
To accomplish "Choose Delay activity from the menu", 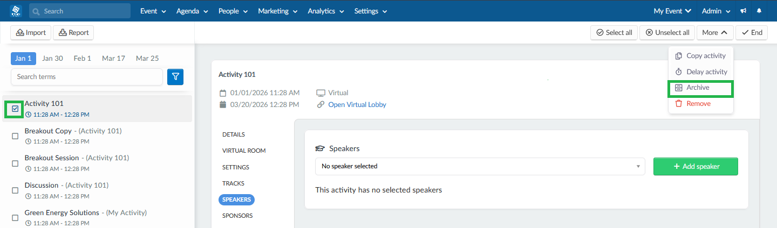I will pos(700,72).
